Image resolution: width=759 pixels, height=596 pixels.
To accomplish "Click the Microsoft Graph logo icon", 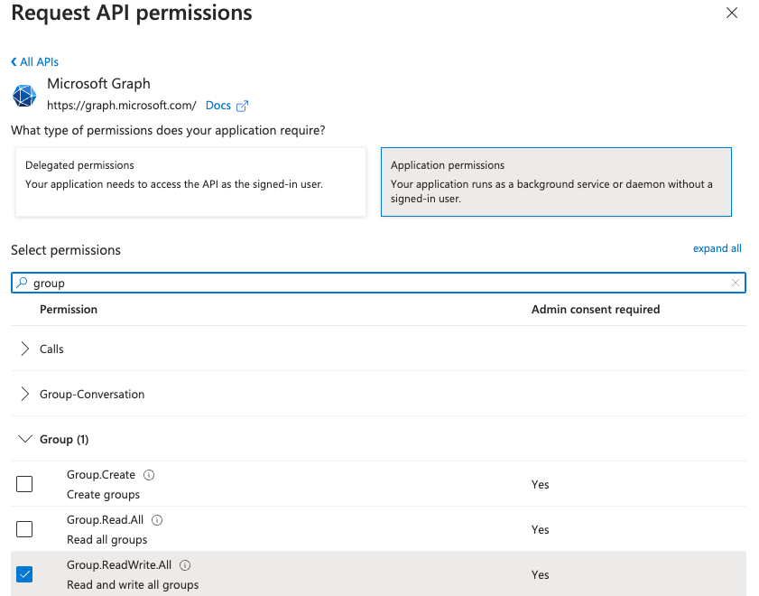I will click(24, 96).
